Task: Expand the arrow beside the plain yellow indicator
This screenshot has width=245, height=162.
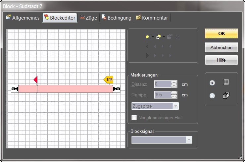Action: 153,37
